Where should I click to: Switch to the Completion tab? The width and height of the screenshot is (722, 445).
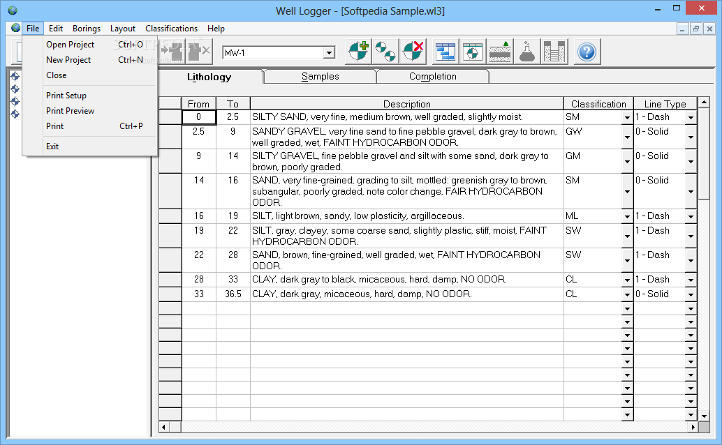[433, 77]
